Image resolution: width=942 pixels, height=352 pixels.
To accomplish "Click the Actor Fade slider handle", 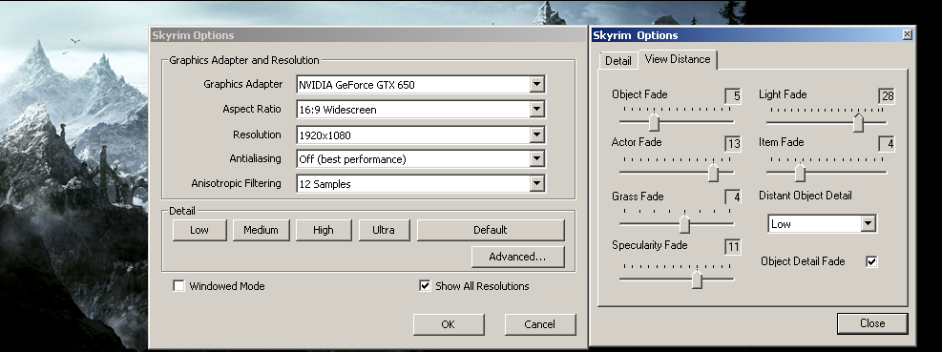I will tap(713, 173).
